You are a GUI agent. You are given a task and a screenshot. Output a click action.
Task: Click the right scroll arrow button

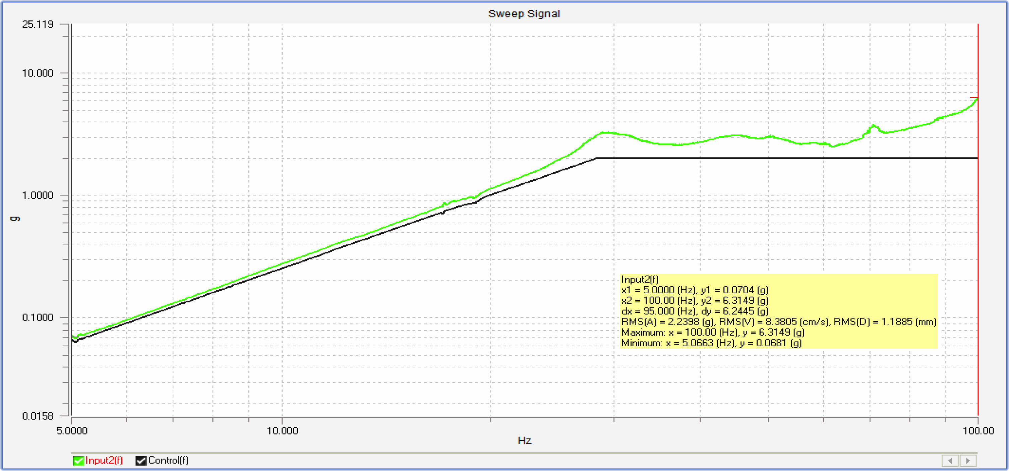pyautogui.click(x=968, y=460)
